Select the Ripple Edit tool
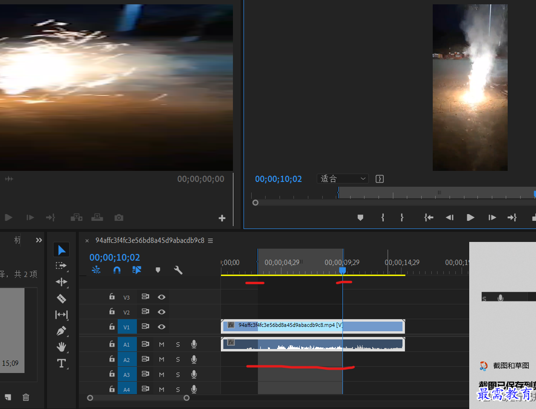 61,282
